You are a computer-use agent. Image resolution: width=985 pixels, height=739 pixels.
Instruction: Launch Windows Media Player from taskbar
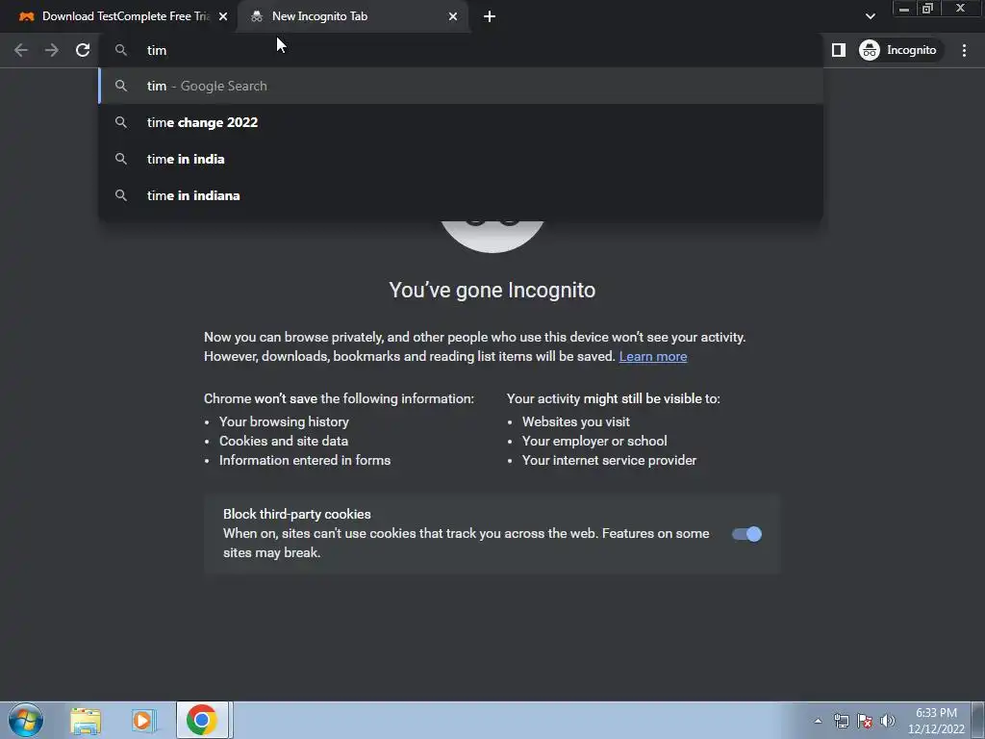142,721
